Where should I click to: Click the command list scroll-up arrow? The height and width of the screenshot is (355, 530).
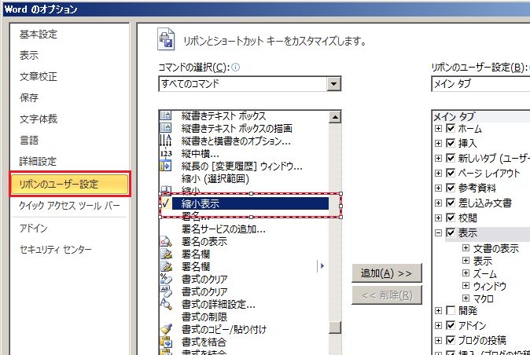pyautogui.click(x=335, y=117)
